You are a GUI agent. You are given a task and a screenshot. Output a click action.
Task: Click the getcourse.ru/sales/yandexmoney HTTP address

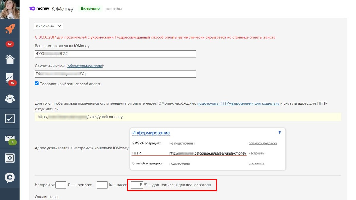pos(208,153)
